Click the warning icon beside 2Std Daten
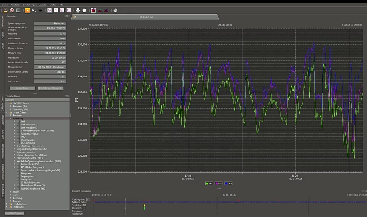Viewport: 367px width, 217px height. pyautogui.click(x=11, y=207)
